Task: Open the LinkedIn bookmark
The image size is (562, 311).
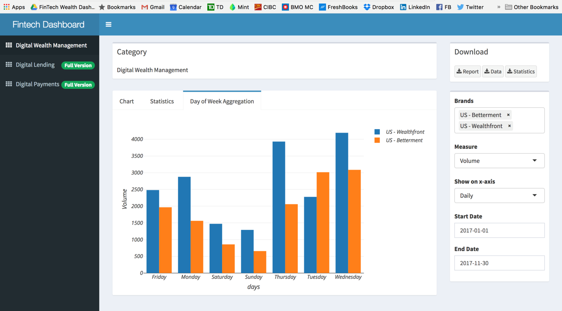Action: tap(415, 7)
